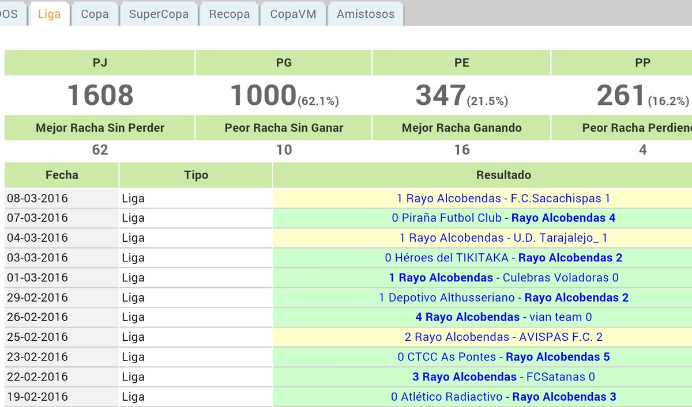Click the Tipo column header
The width and height of the screenshot is (692, 407).
pyautogui.click(x=195, y=175)
